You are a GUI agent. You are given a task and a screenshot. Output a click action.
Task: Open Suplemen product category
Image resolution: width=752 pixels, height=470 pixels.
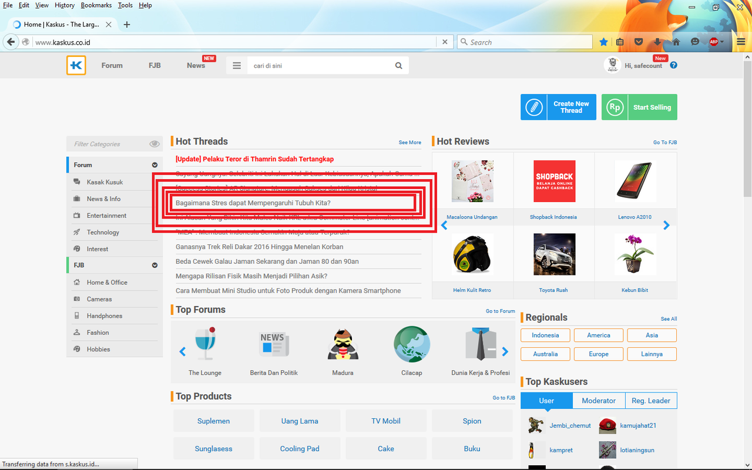pyautogui.click(x=214, y=421)
